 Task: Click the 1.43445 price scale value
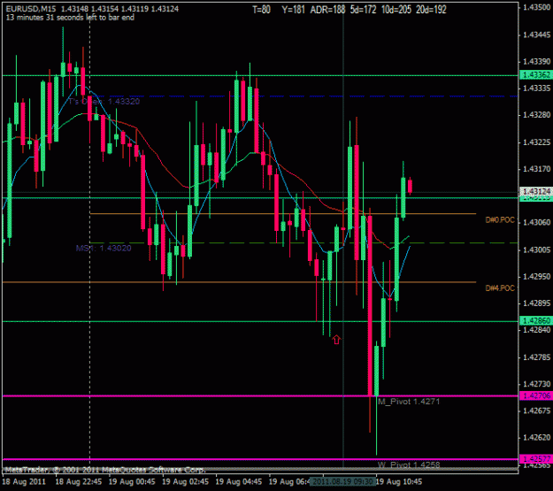[536, 35]
